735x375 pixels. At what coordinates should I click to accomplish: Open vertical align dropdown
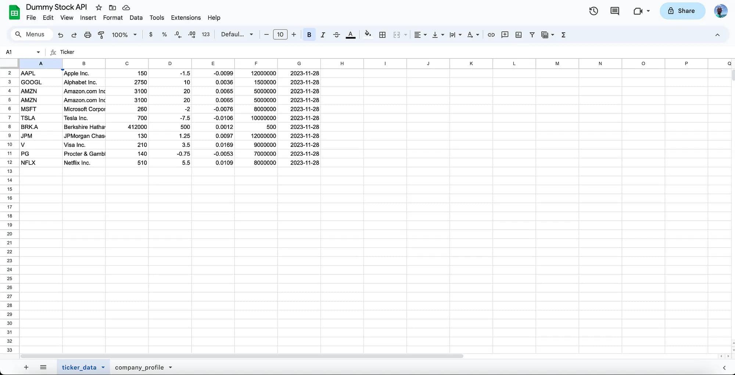[x=438, y=35]
